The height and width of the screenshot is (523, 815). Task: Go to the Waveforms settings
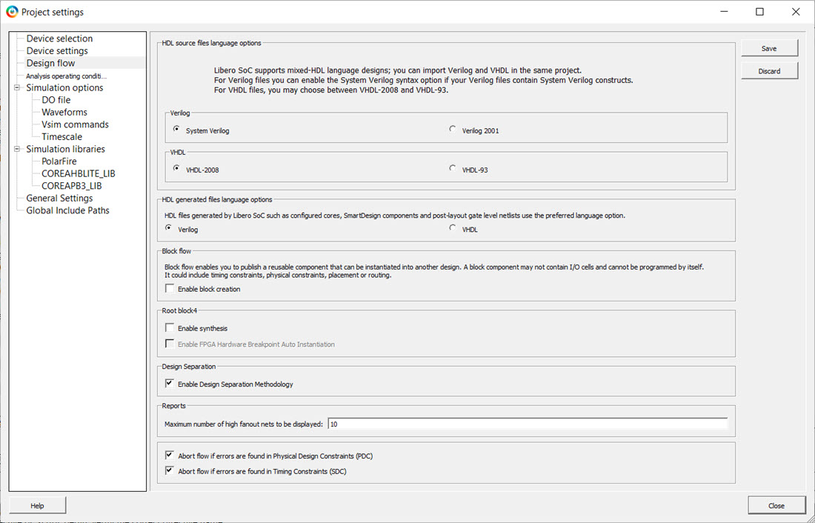point(64,112)
